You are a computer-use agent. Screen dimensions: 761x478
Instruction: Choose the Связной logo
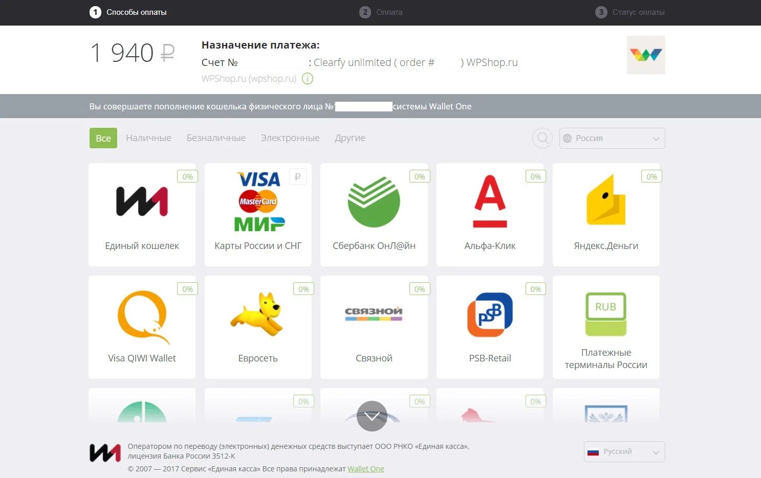click(x=374, y=314)
